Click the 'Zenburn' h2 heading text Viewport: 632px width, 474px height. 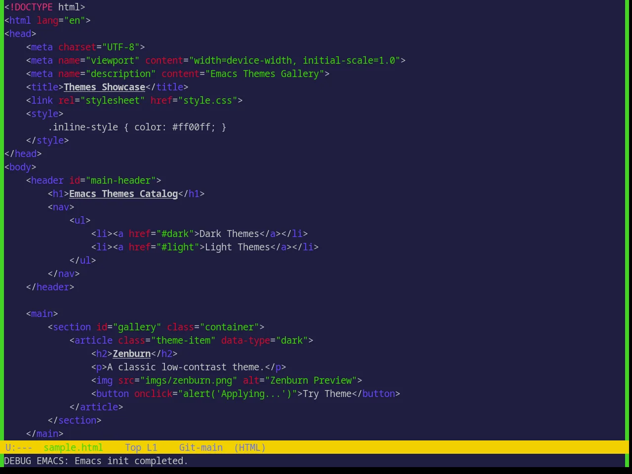tap(131, 354)
